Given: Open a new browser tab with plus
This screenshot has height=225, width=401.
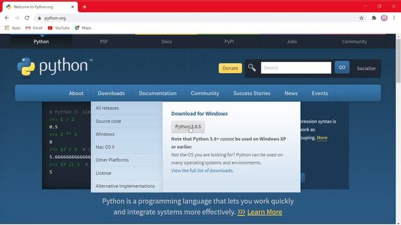Looking at the screenshot, I should 85,7.
